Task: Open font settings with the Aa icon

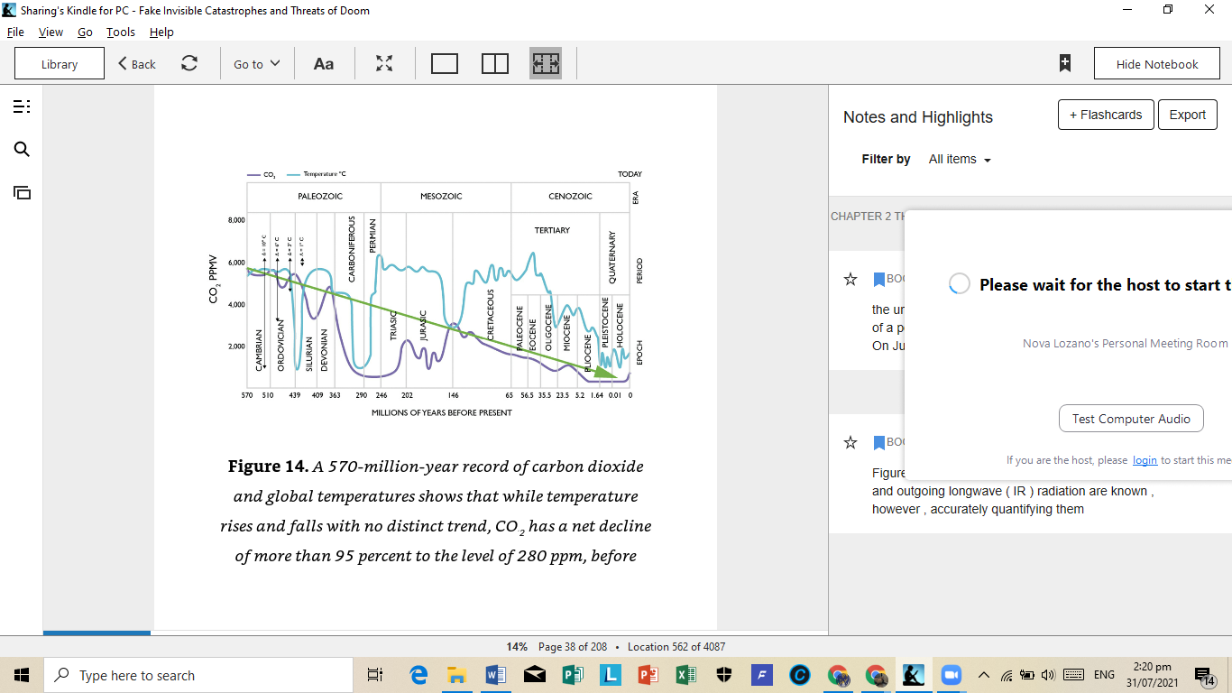Action: pyautogui.click(x=323, y=64)
